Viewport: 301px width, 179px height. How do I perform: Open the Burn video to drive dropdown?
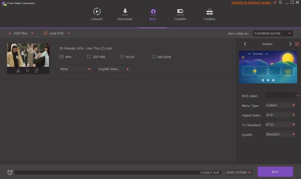tap(273, 34)
